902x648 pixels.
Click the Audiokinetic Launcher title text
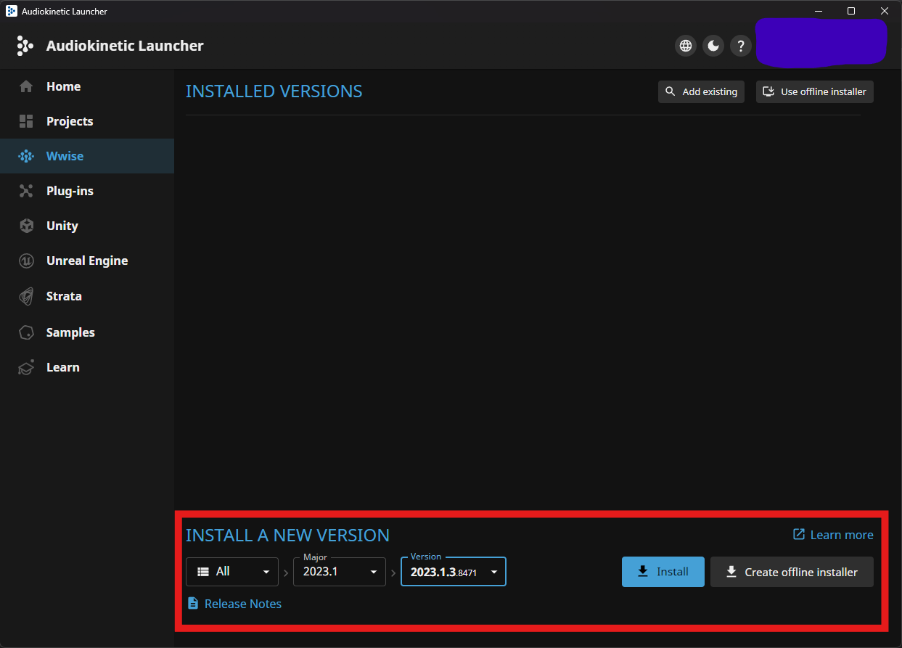point(125,46)
